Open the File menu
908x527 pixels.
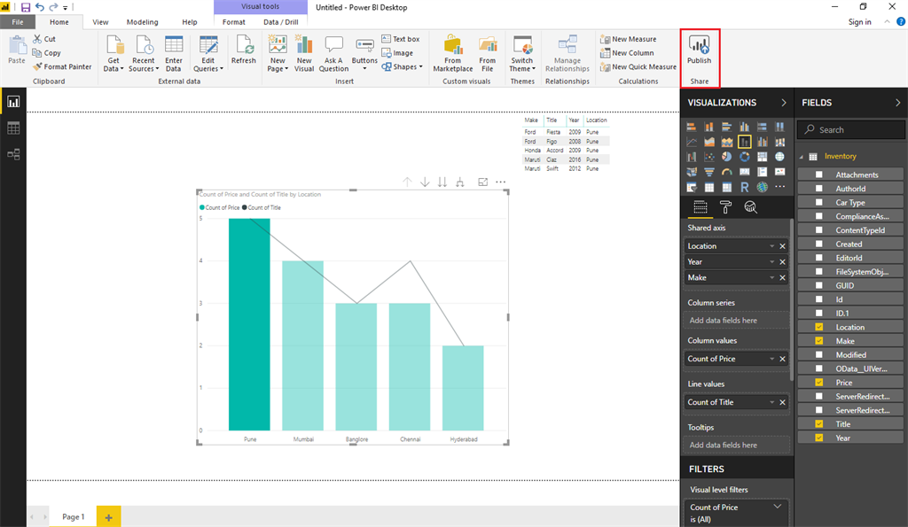tap(17, 21)
